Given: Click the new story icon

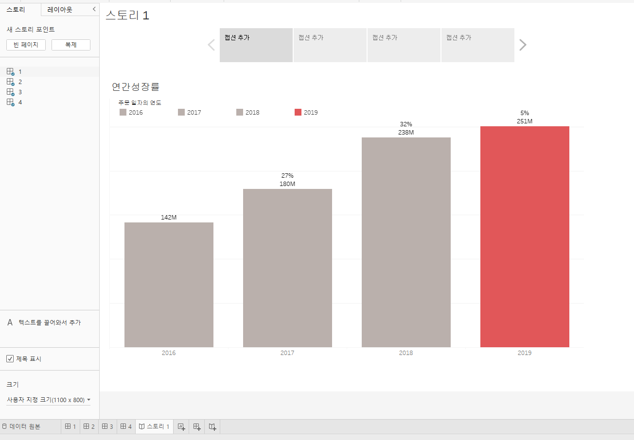Looking at the screenshot, I should (x=212, y=426).
